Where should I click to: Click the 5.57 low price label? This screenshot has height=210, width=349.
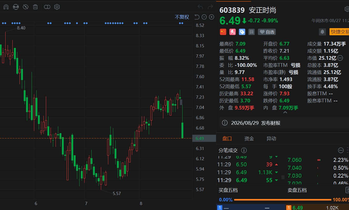(x=117, y=193)
